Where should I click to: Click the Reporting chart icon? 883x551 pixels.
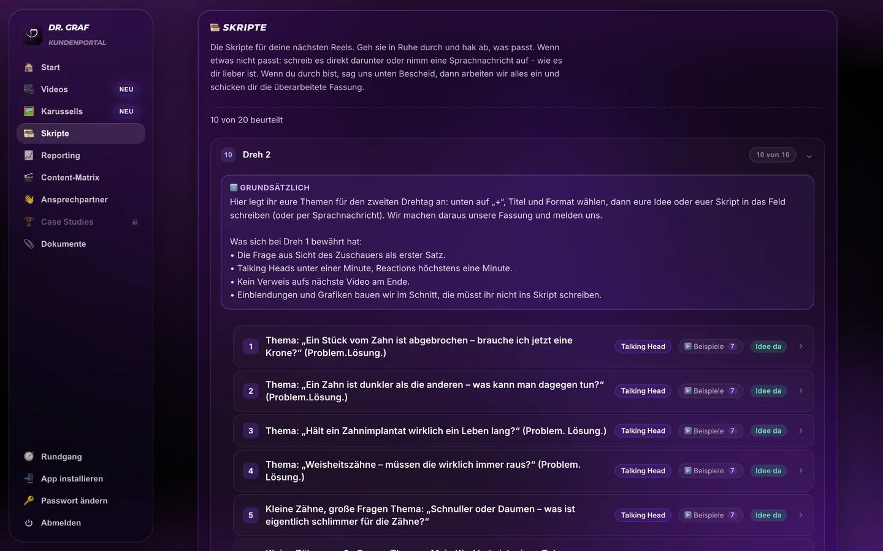[x=29, y=156]
